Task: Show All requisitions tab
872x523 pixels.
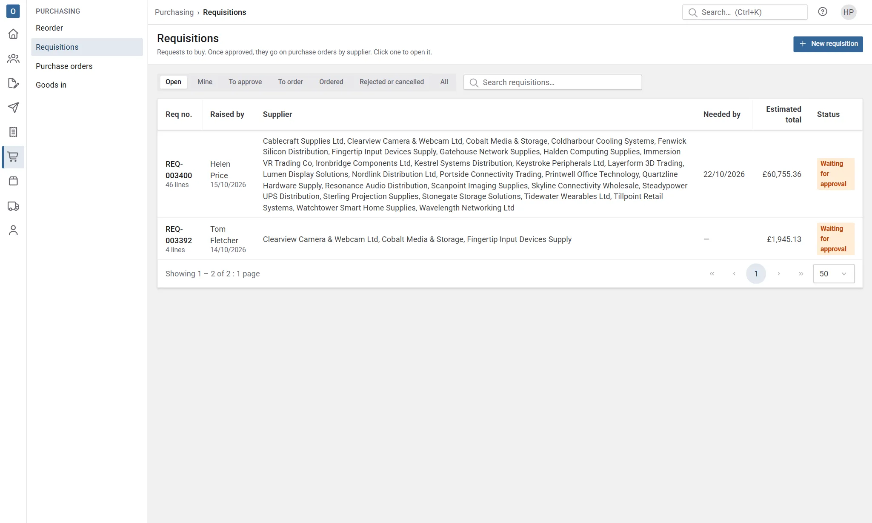Action: coord(444,82)
